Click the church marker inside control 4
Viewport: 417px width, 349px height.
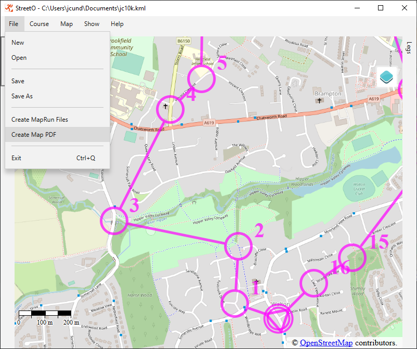[x=166, y=106]
